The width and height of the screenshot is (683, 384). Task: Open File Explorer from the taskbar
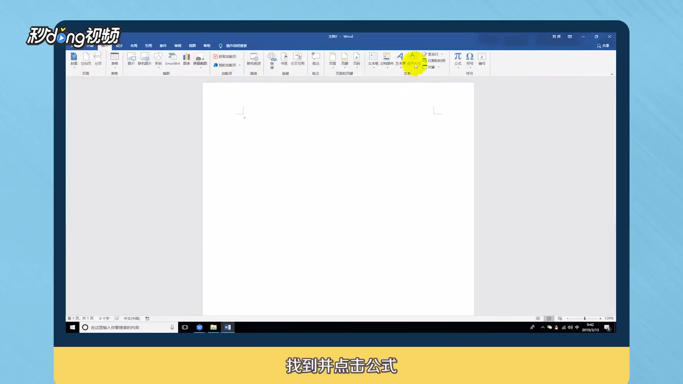coord(213,327)
